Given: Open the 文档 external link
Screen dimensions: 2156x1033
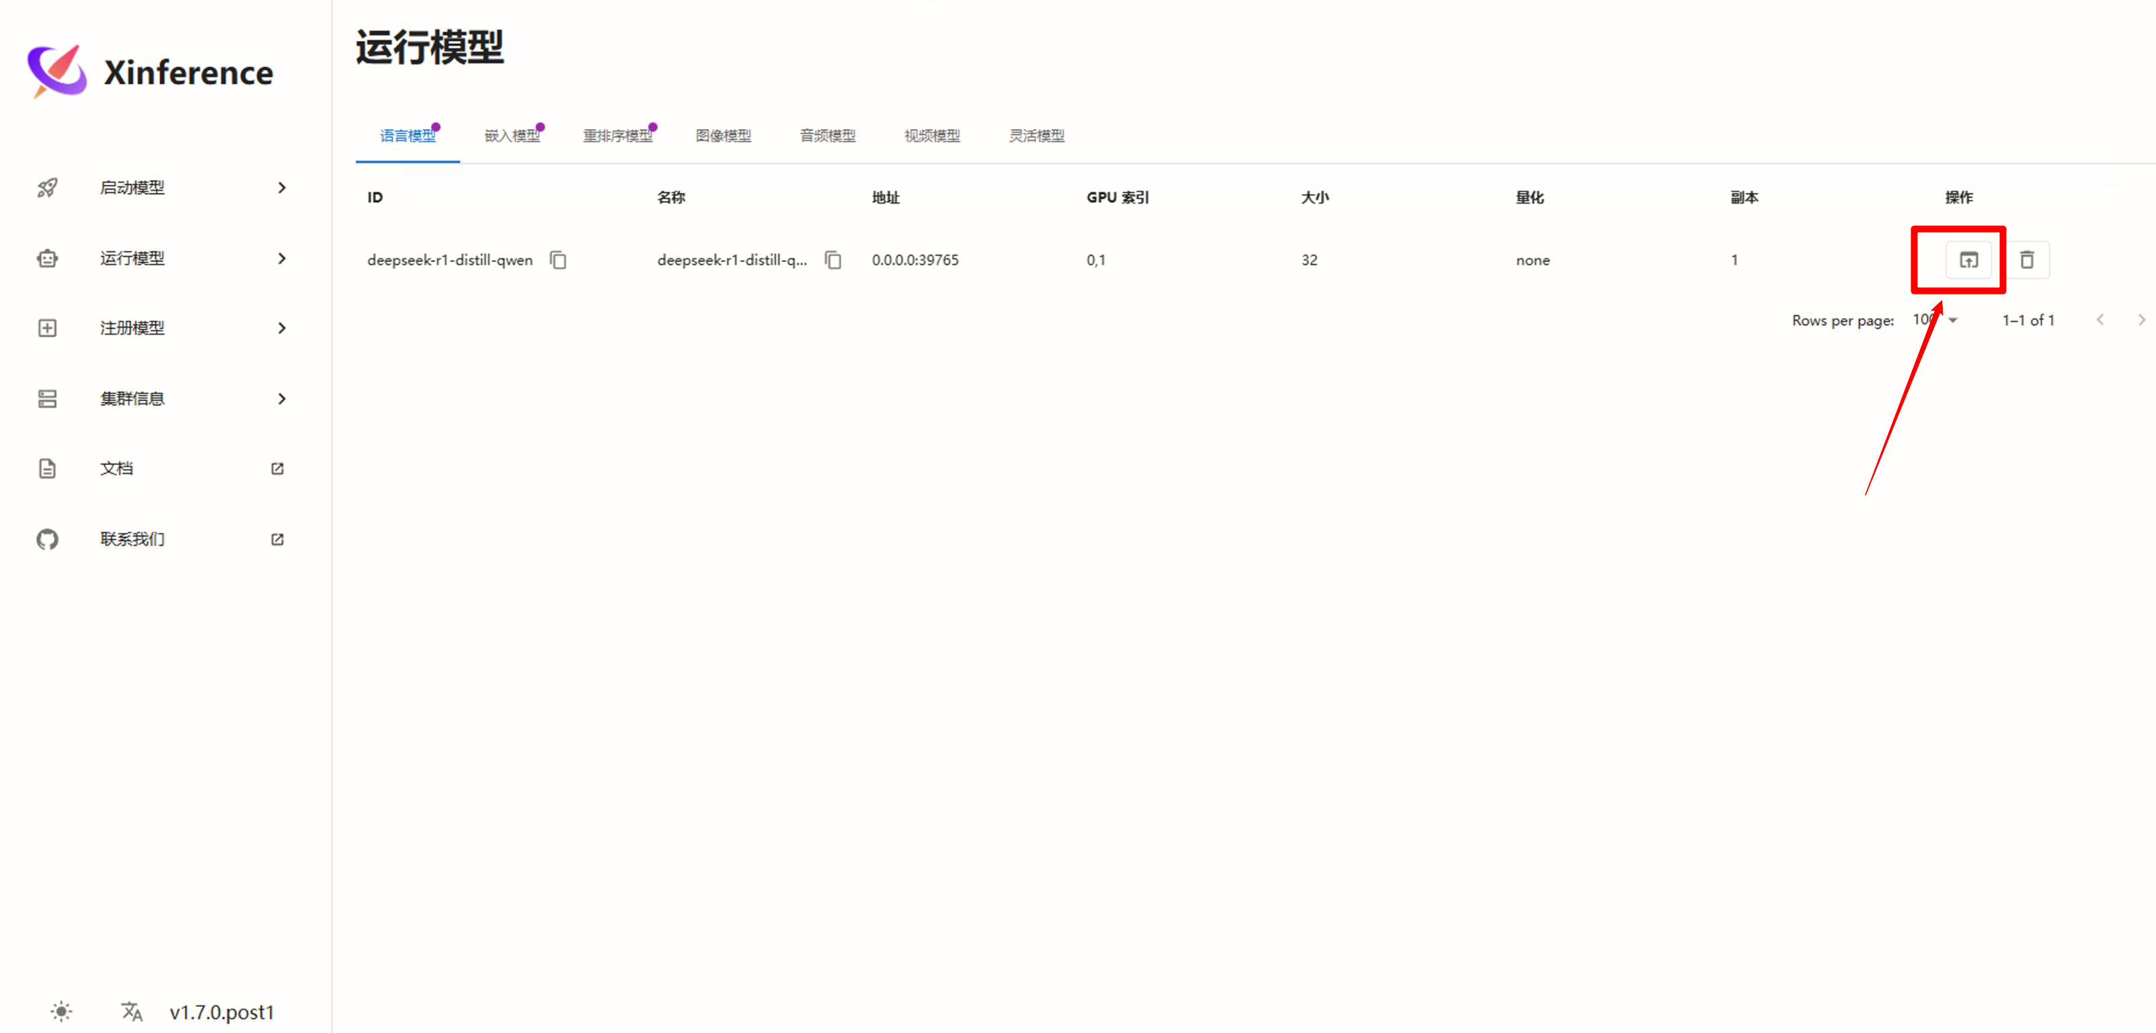Looking at the screenshot, I should click(x=276, y=468).
